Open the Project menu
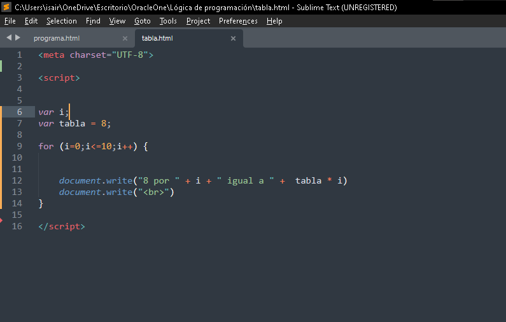This screenshot has width=506, height=322. pyautogui.click(x=198, y=21)
